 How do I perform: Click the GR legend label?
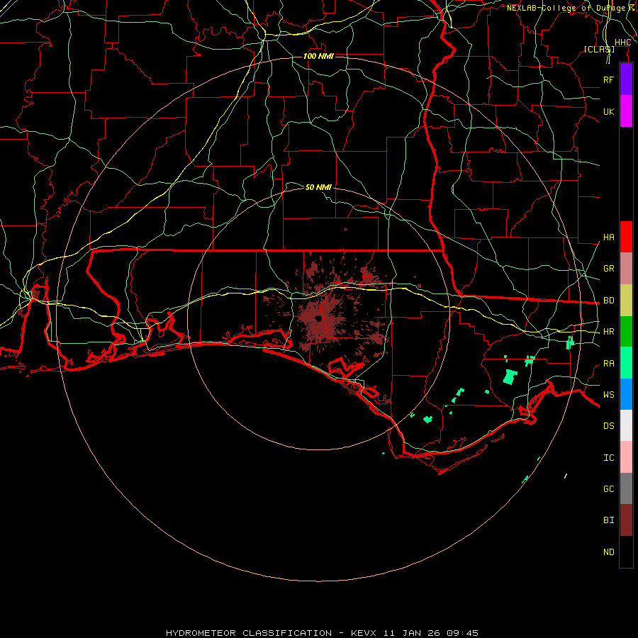(608, 269)
